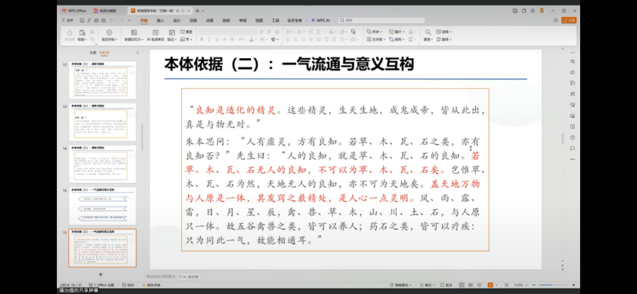Open the 形状 shapes dropdown

click(374, 31)
